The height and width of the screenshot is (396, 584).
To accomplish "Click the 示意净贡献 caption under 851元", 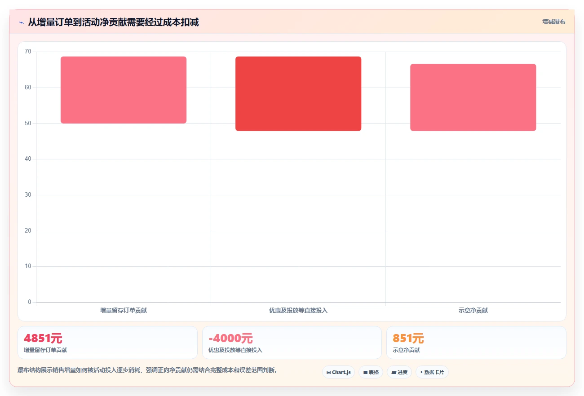I will [406, 350].
